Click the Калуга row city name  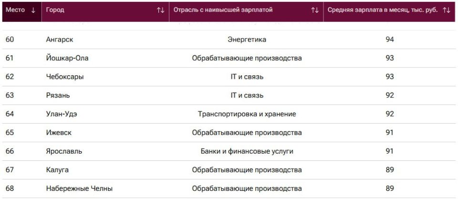pos(57,170)
